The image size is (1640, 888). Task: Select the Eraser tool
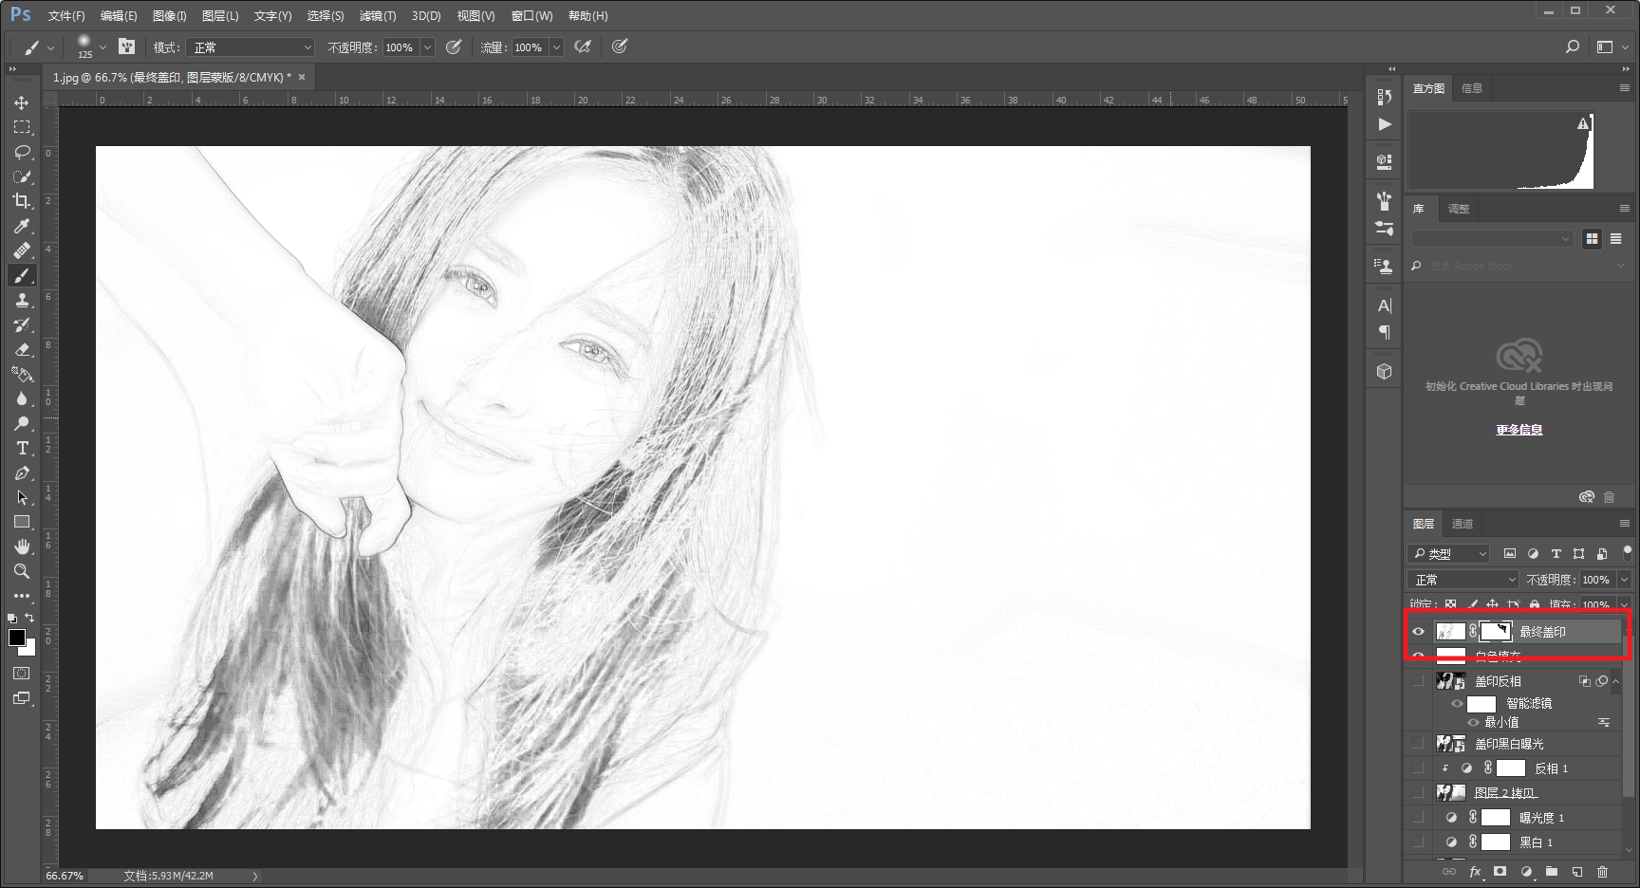[22, 349]
